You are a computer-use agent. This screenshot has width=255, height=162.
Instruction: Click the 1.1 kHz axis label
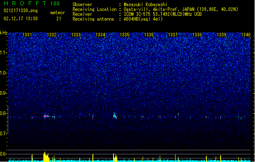point(4,53)
